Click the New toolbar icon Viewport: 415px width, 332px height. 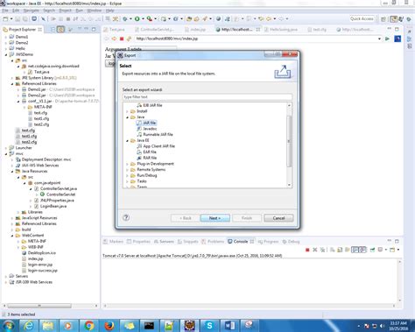5,19
